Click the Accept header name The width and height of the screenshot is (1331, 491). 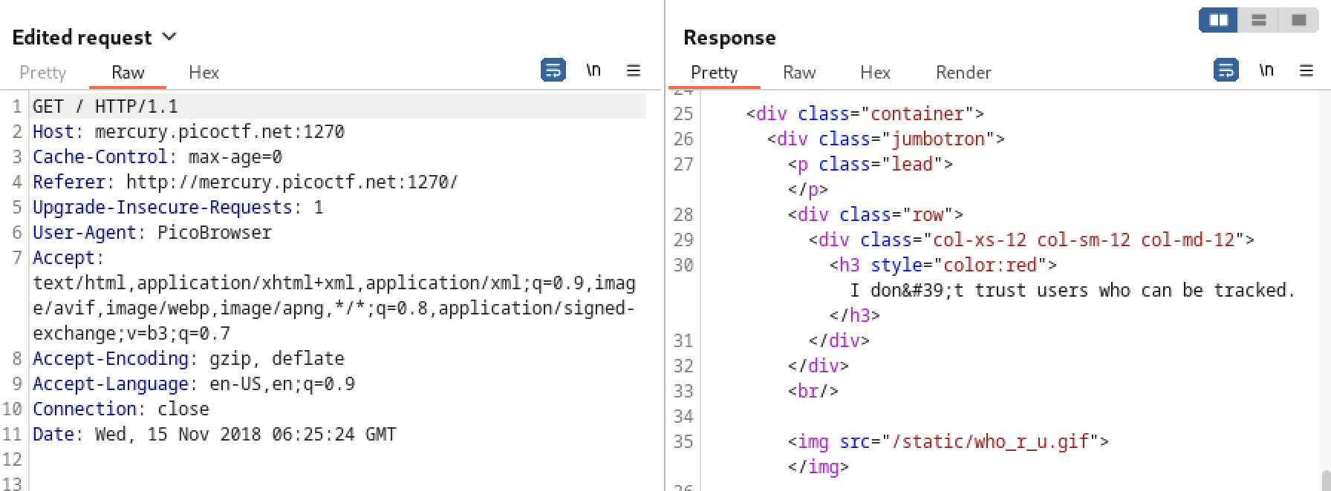click(x=64, y=258)
